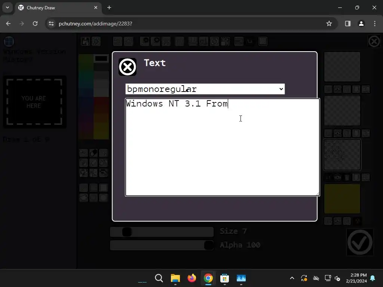383x287 pixels.
Task: Toggle the eye visibility icon of the second layer
Action: click(x=338, y=133)
